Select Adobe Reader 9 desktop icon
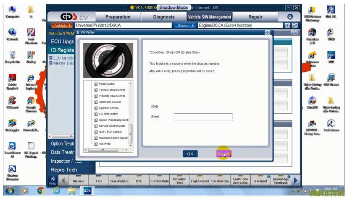347x198 pixels. pyautogui.click(x=13, y=82)
